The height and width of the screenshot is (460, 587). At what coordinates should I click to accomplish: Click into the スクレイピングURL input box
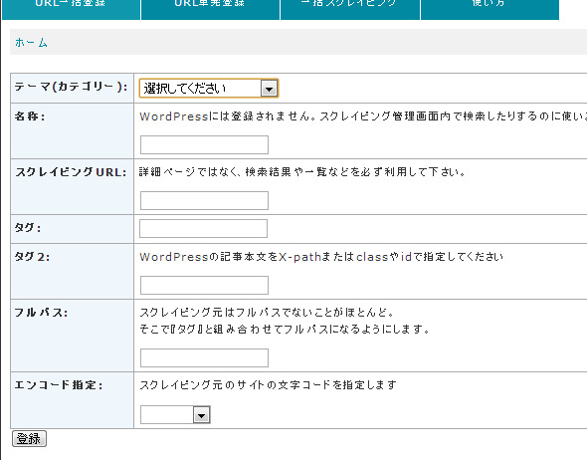pos(204,200)
